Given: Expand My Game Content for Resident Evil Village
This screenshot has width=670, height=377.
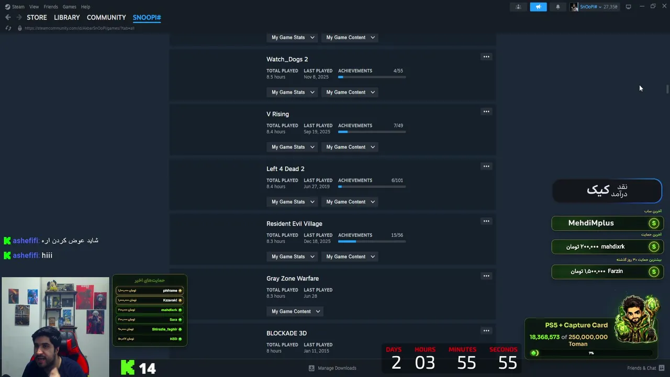Looking at the screenshot, I should 350,257.
